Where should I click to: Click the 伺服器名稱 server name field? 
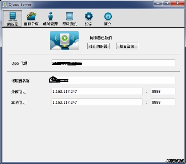113,80
